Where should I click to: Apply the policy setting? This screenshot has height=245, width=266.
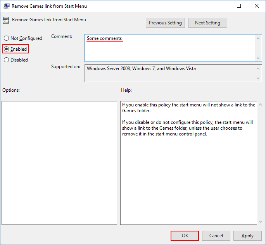click(247, 236)
